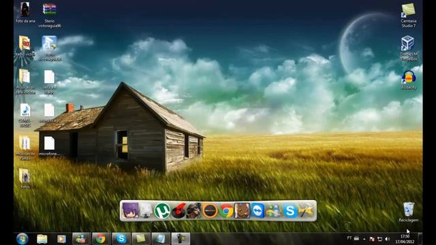Screen dimensions: 436x245
Task: Launch Google Chrome from the dock
Action: 226,211
